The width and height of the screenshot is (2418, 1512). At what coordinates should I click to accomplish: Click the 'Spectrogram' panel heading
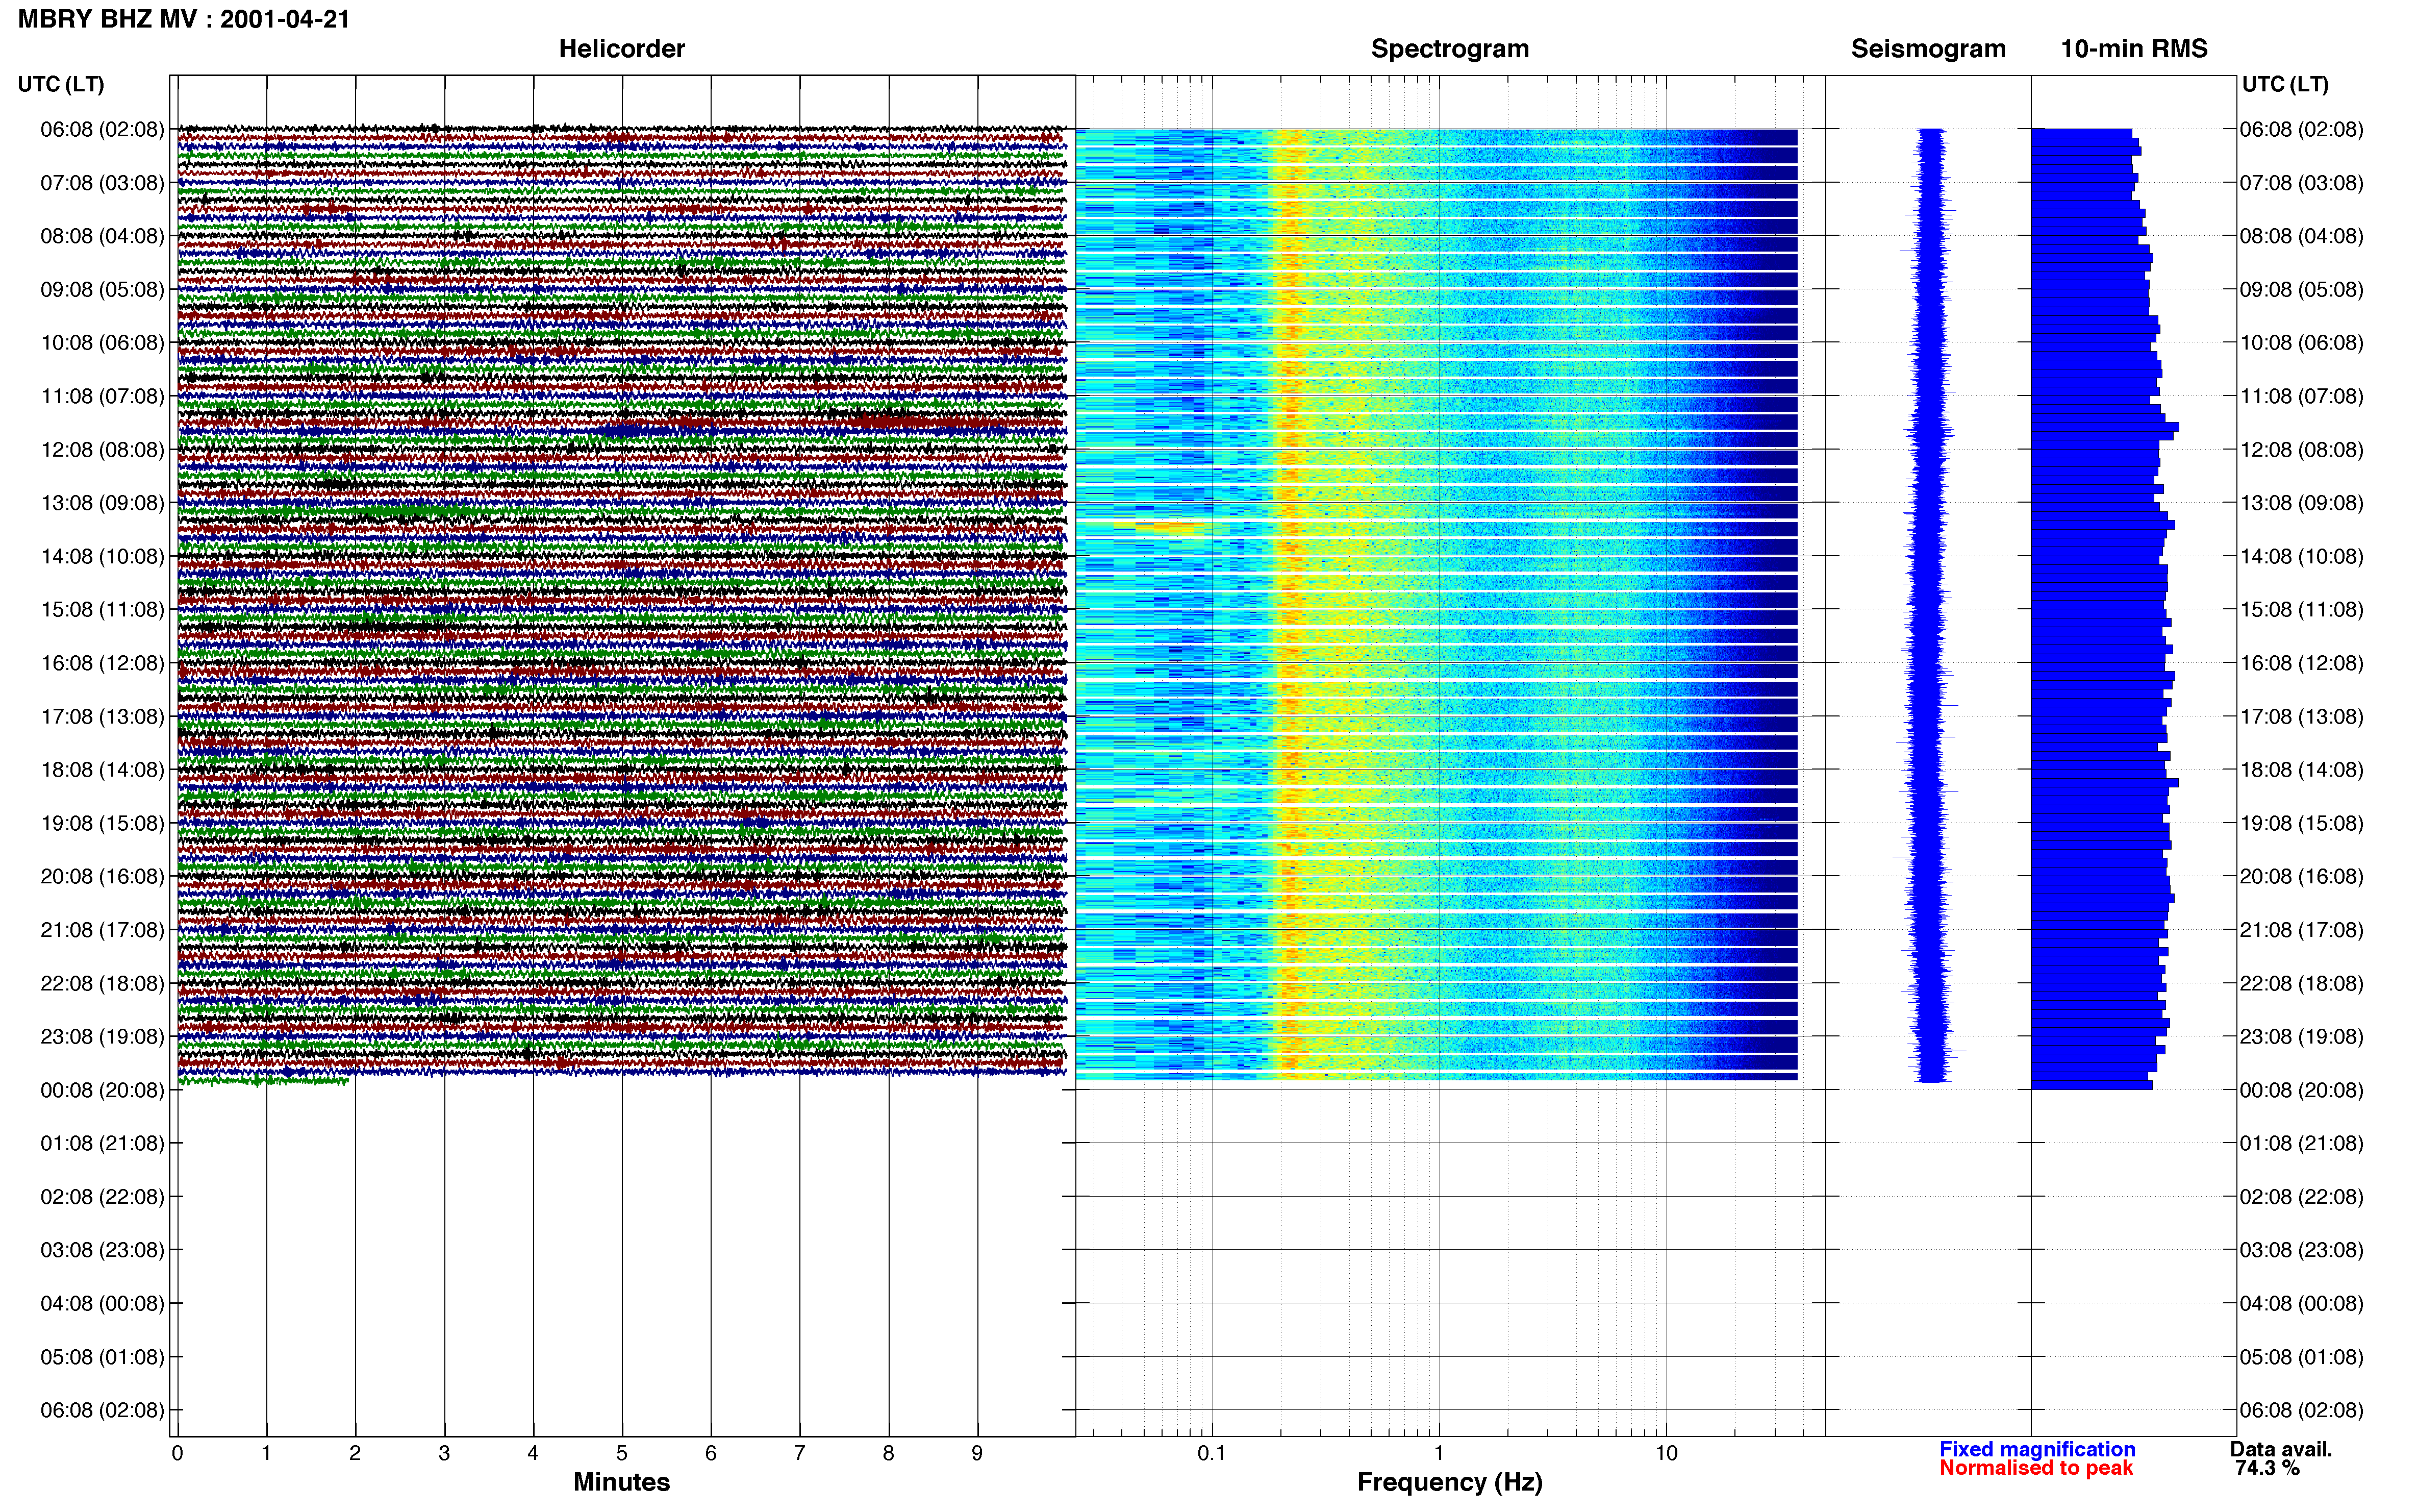[x=1449, y=49]
